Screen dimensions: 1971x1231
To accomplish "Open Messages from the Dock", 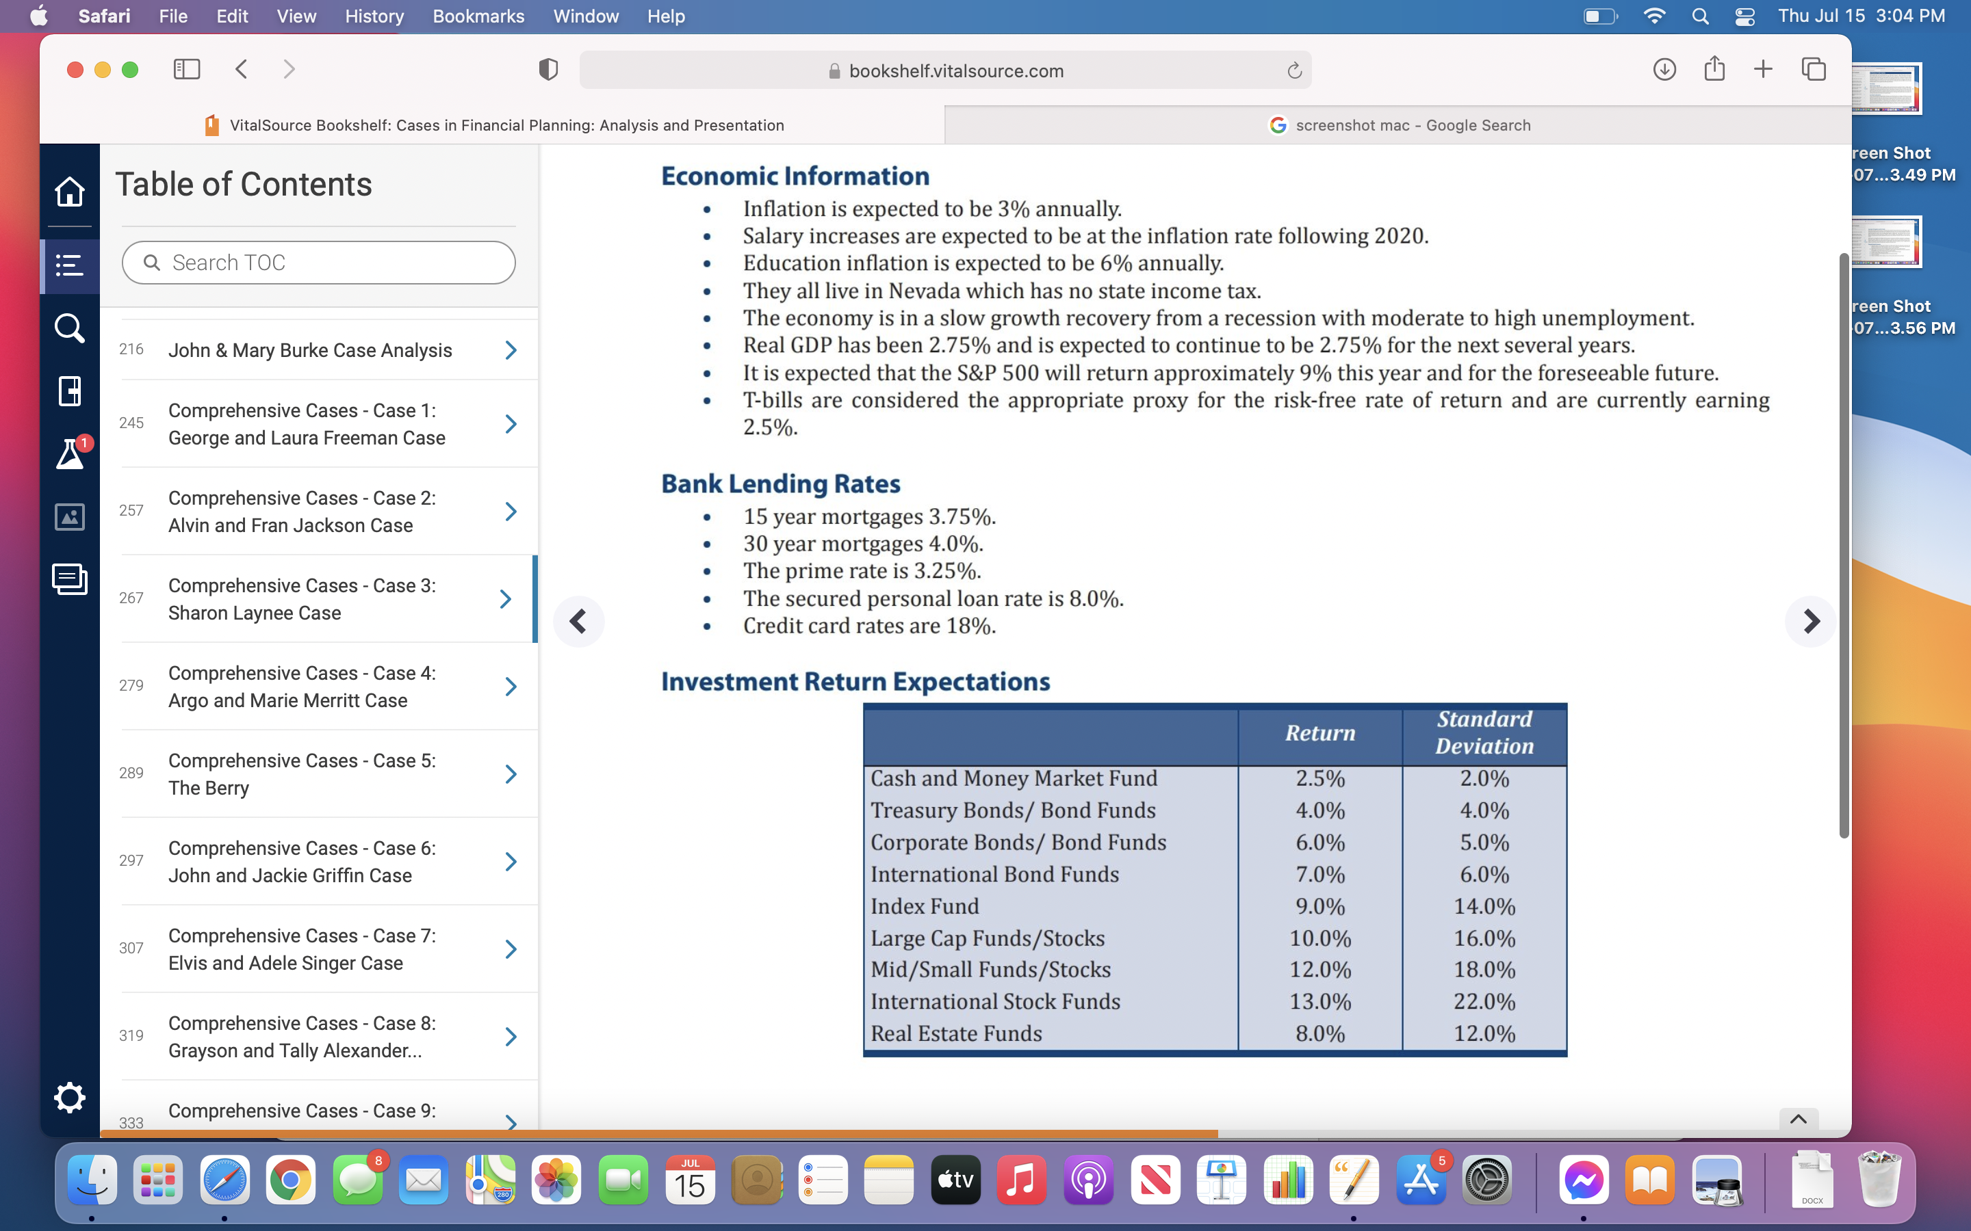I will pyautogui.click(x=357, y=1180).
